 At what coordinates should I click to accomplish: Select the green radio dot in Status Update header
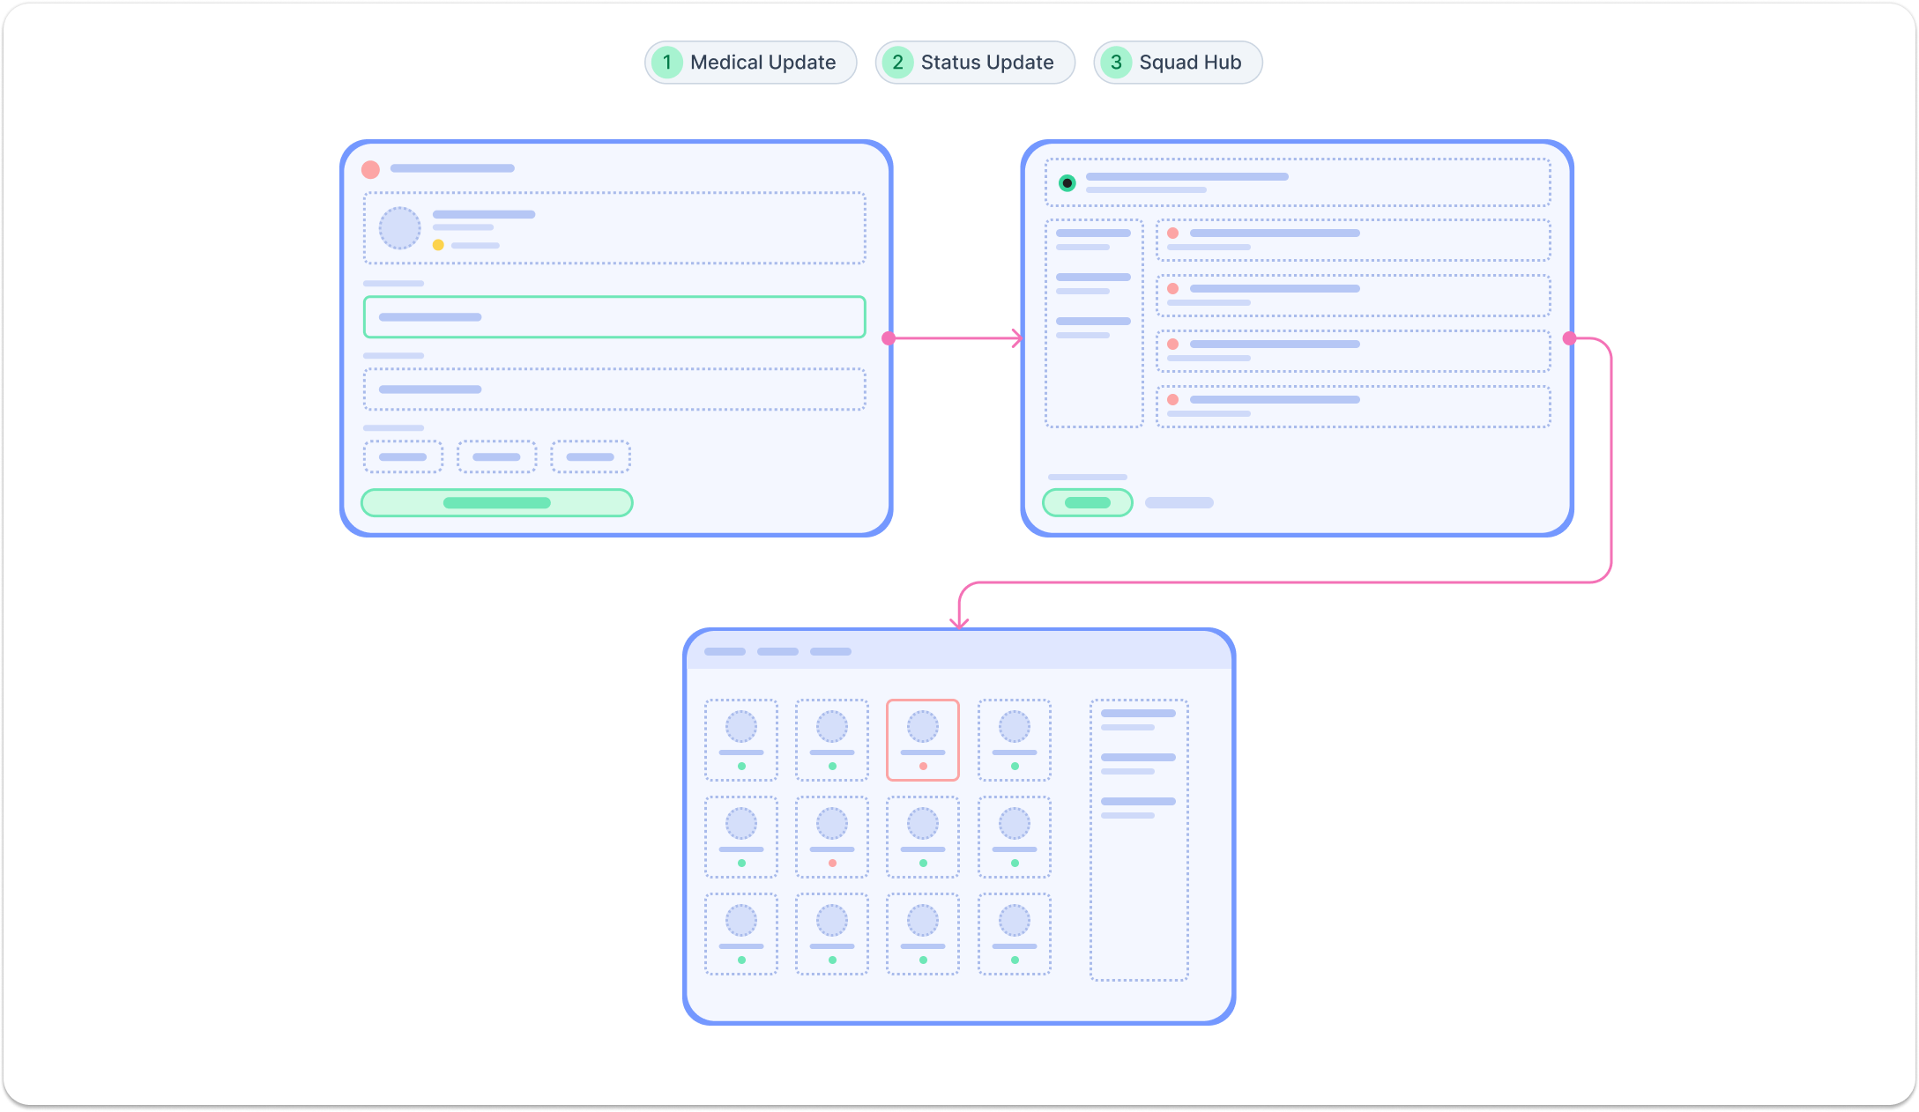click(1067, 183)
